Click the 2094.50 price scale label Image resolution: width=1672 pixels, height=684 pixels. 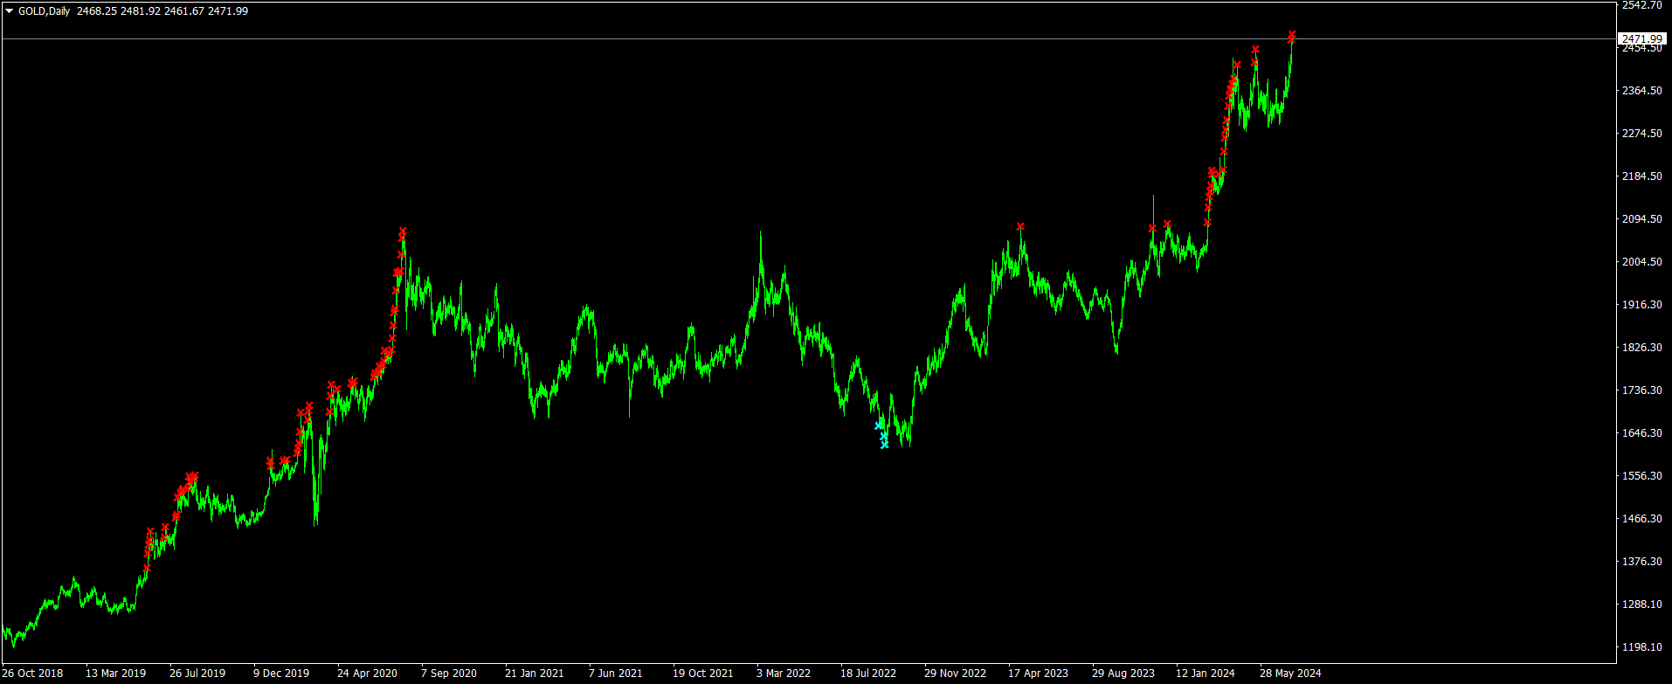tap(1642, 219)
